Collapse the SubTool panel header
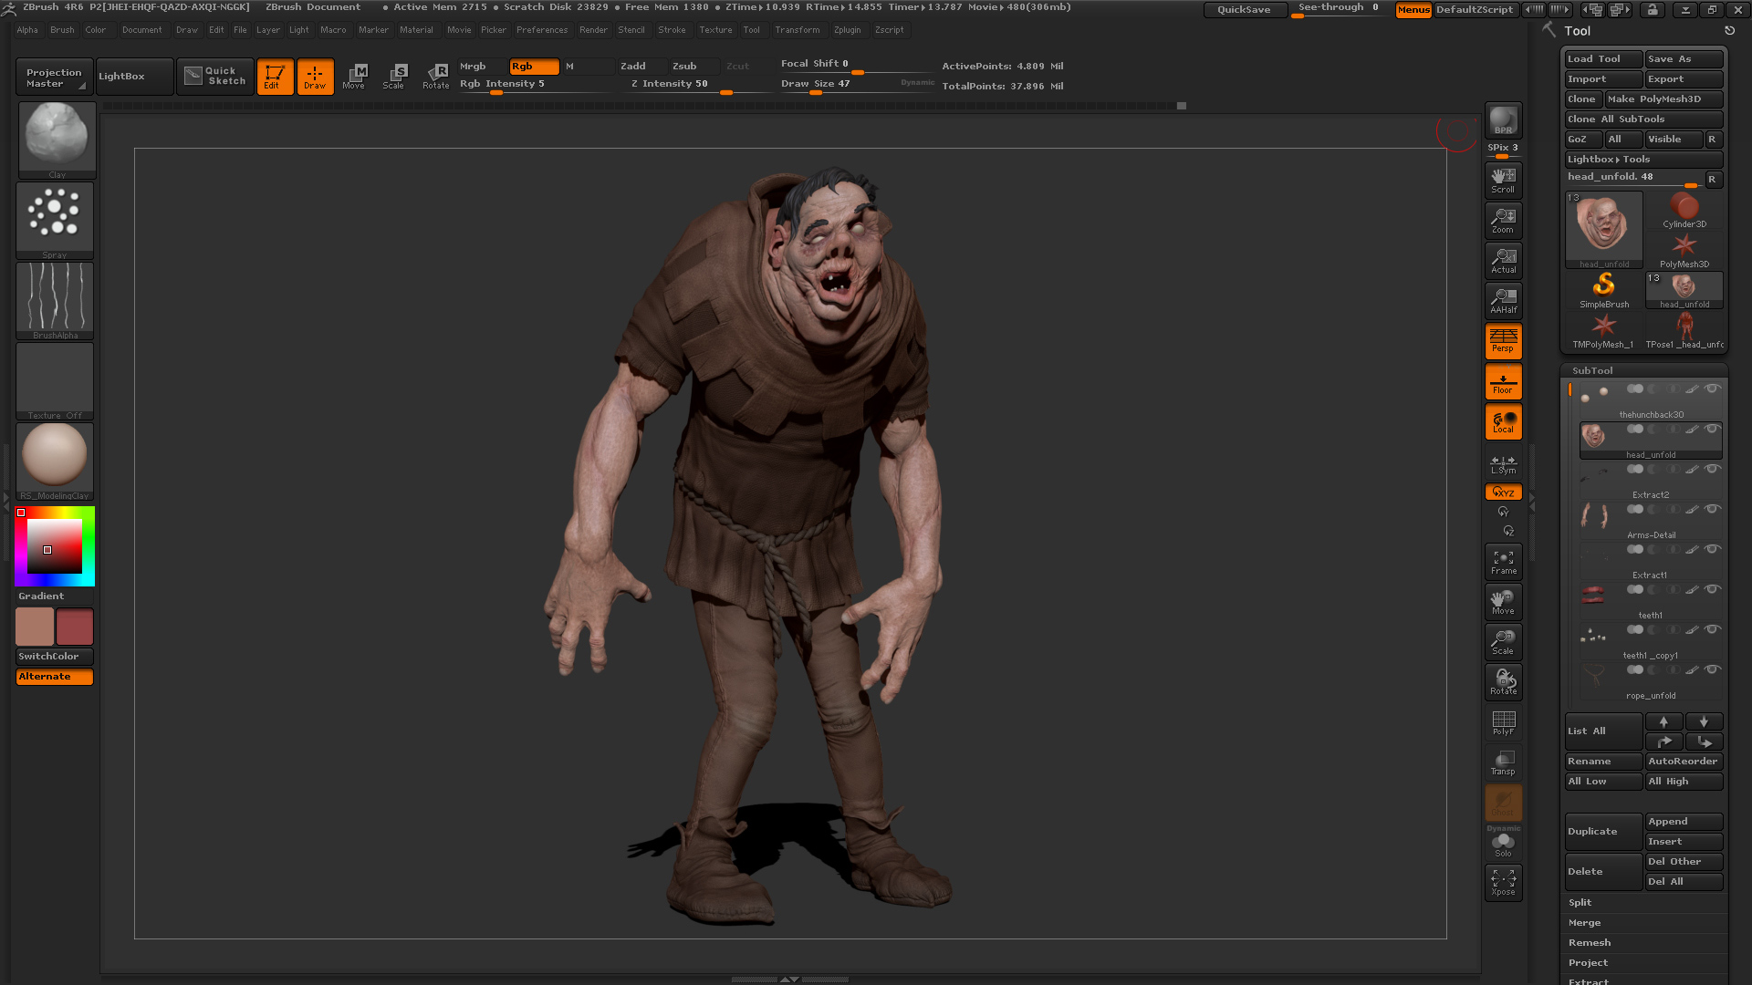The width and height of the screenshot is (1752, 985). [x=1643, y=370]
